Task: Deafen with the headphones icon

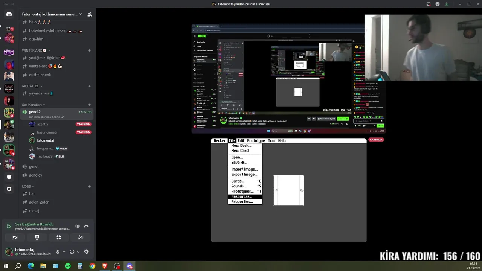Action: click(x=72, y=252)
